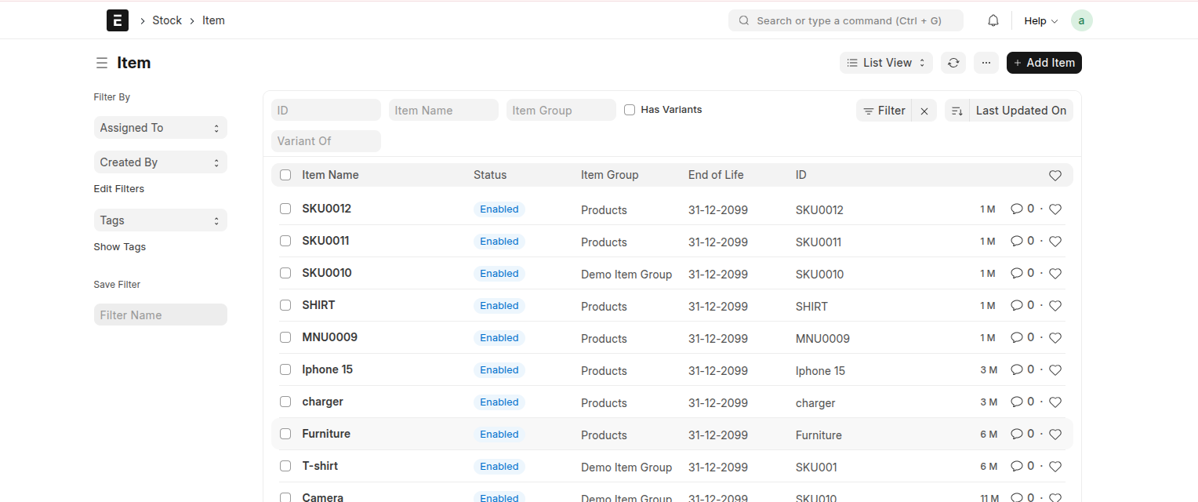The width and height of the screenshot is (1198, 502).
Task: Clear filters with the X icon
Action: click(x=924, y=111)
